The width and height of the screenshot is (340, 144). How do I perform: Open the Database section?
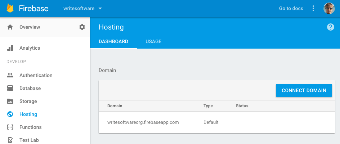click(x=30, y=88)
